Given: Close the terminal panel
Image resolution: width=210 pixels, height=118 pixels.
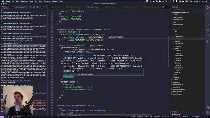Looking at the screenshot, I should click(44, 7).
